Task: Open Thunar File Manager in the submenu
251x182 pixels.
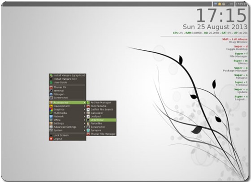Action: 101,134
